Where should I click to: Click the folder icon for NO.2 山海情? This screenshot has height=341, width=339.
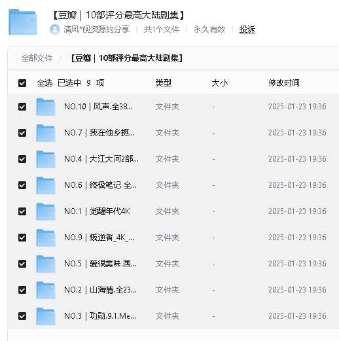(46, 290)
